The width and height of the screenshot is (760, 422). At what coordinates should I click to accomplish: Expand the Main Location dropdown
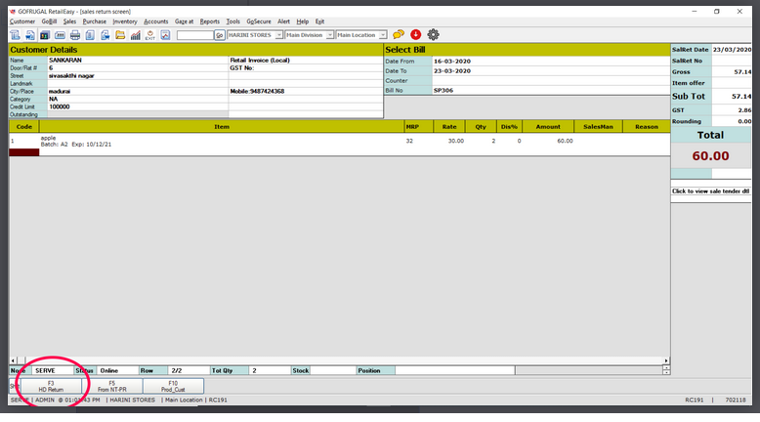(x=382, y=35)
